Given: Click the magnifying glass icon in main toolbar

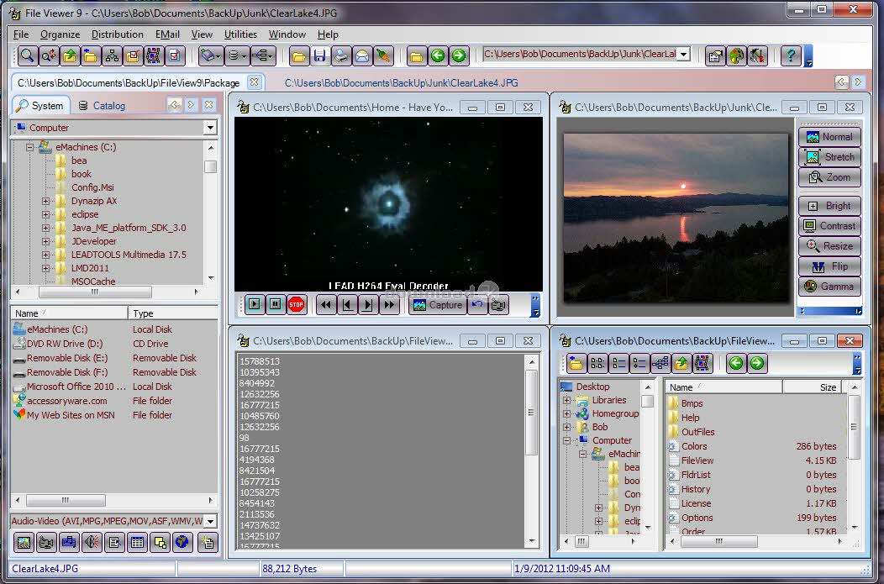Looking at the screenshot, I should coord(28,56).
